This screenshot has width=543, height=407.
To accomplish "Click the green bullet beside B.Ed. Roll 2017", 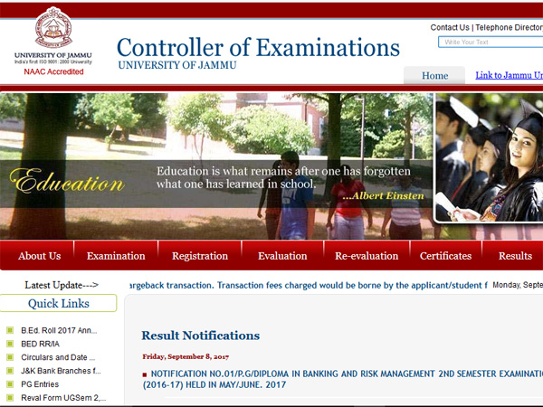I will click(10, 330).
